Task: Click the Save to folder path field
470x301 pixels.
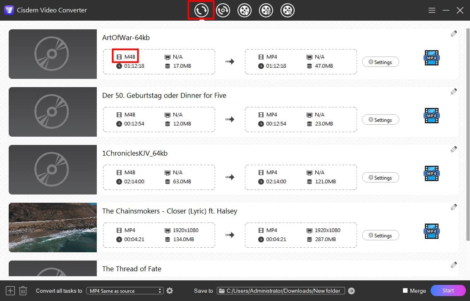Action: click(281, 291)
